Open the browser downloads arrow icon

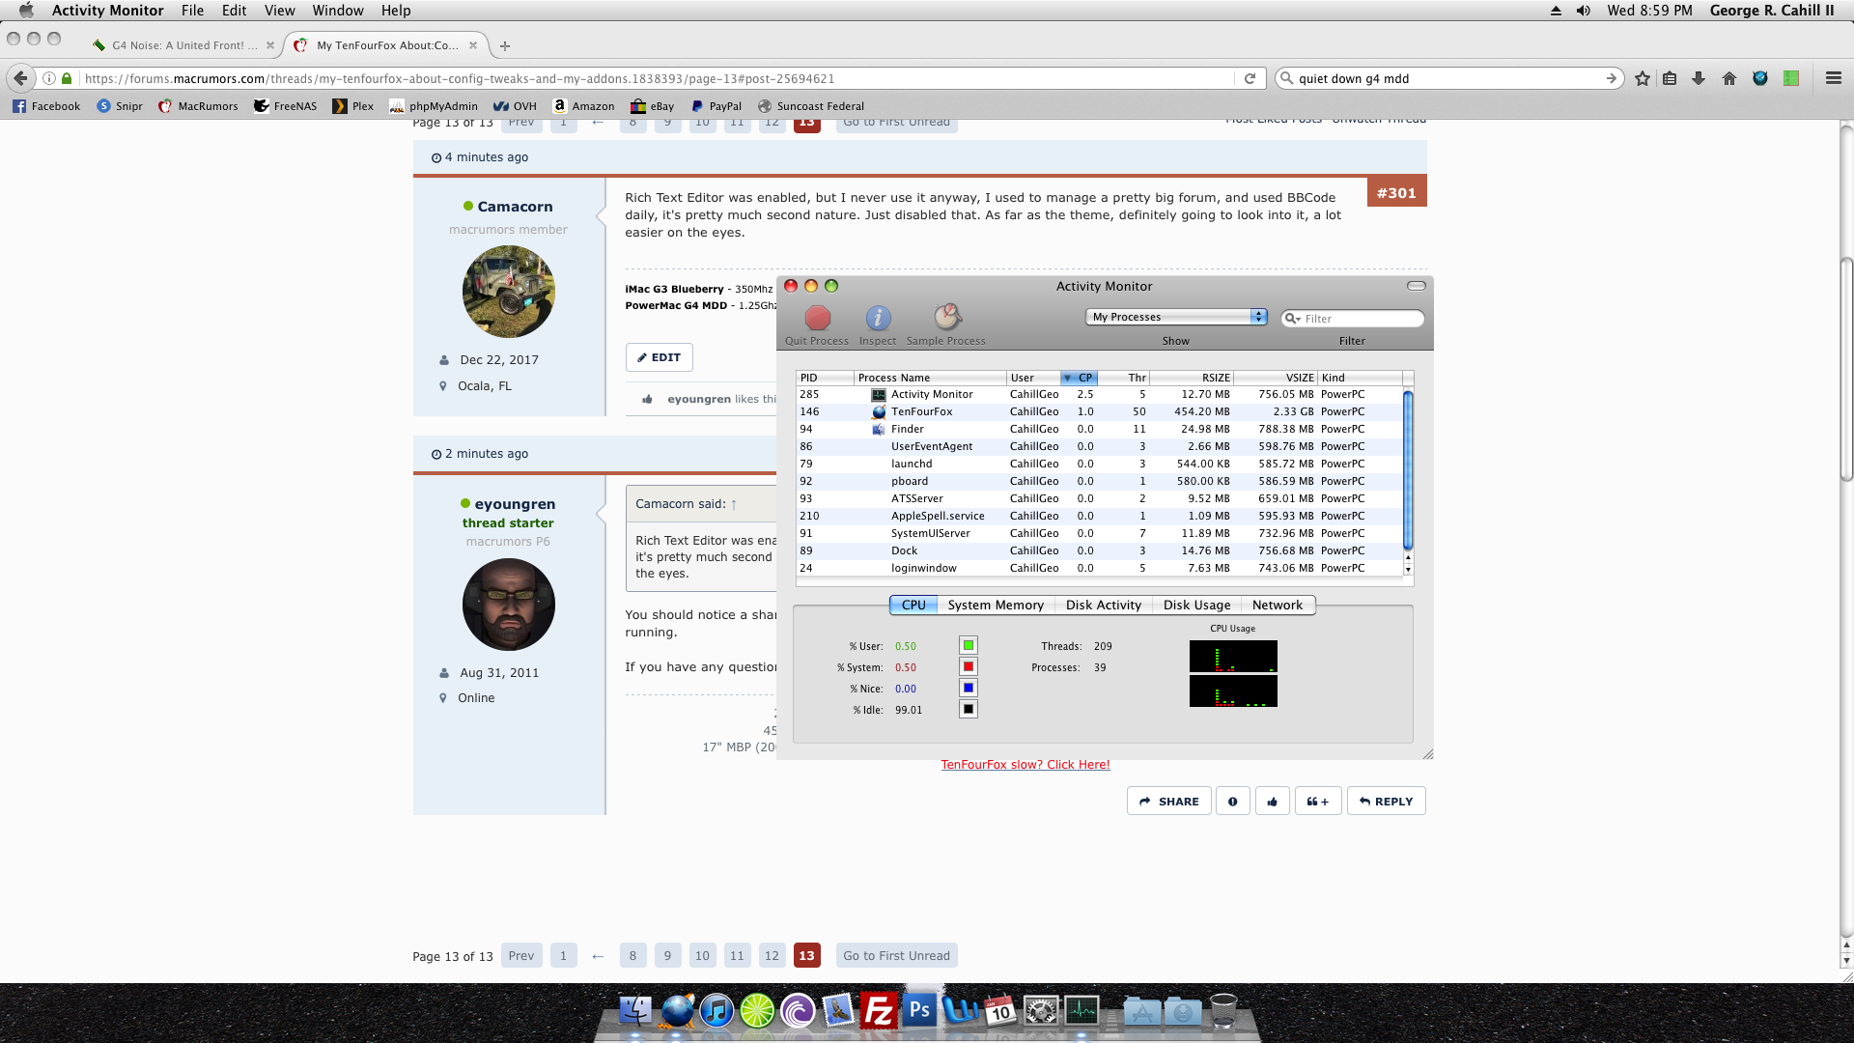tap(1699, 79)
